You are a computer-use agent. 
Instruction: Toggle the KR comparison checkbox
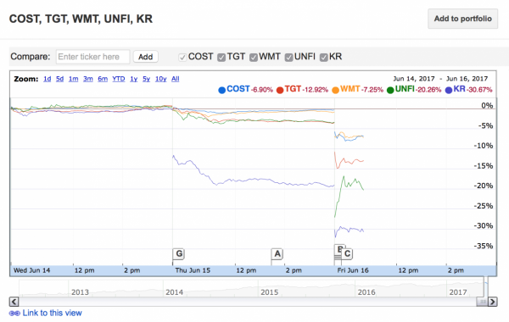pyautogui.click(x=324, y=58)
